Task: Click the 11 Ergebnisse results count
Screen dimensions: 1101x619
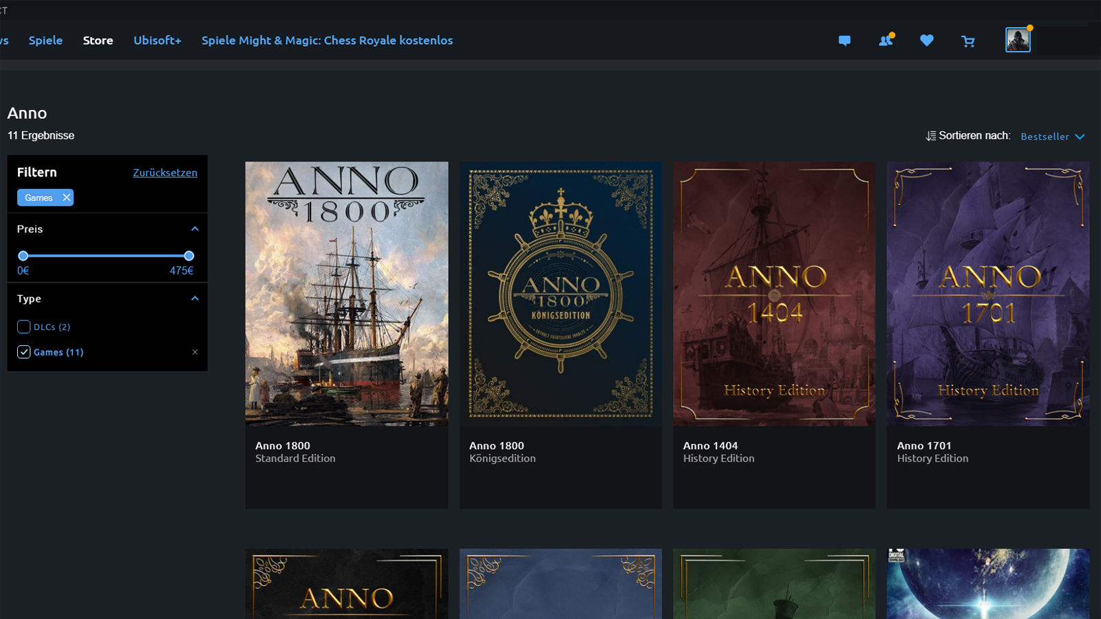Action: click(x=41, y=135)
